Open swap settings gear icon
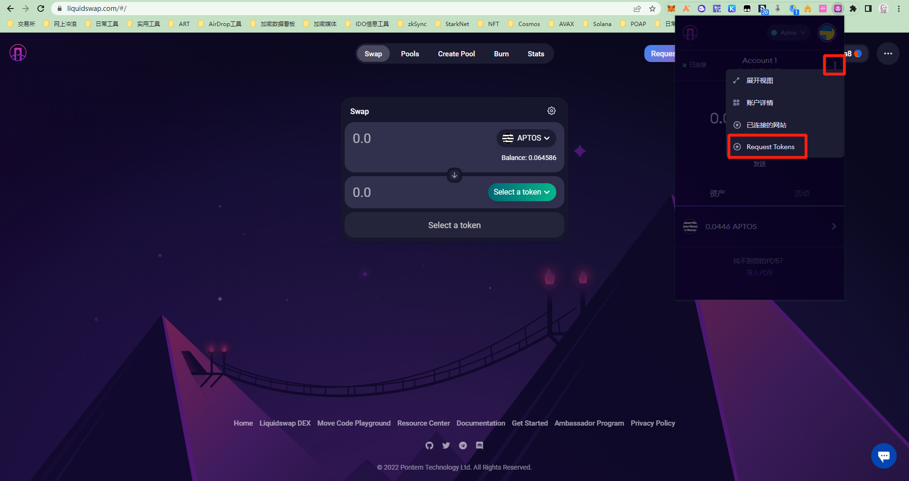Viewport: 909px width, 481px height. pyautogui.click(x=552, y=111)
